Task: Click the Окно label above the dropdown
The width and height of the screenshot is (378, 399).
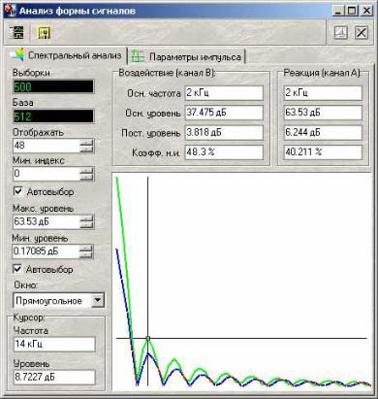Action: pos(25,285)
